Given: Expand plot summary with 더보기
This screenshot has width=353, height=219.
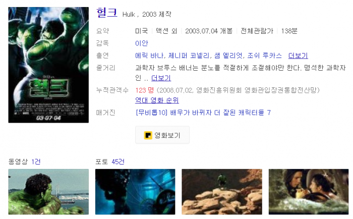Looking at the screenshot, I should [161, 78].
